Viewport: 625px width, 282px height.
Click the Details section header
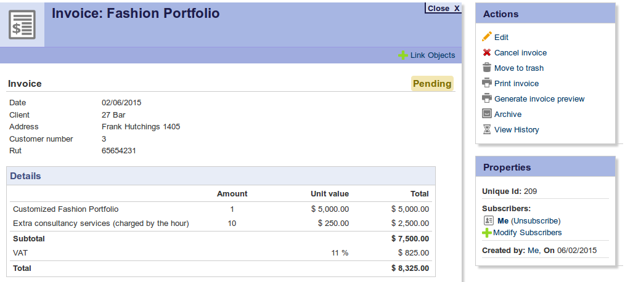tap(26, 176)
